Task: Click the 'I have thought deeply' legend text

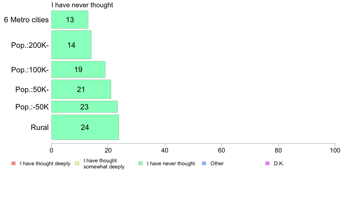Action: click(45, 164)
